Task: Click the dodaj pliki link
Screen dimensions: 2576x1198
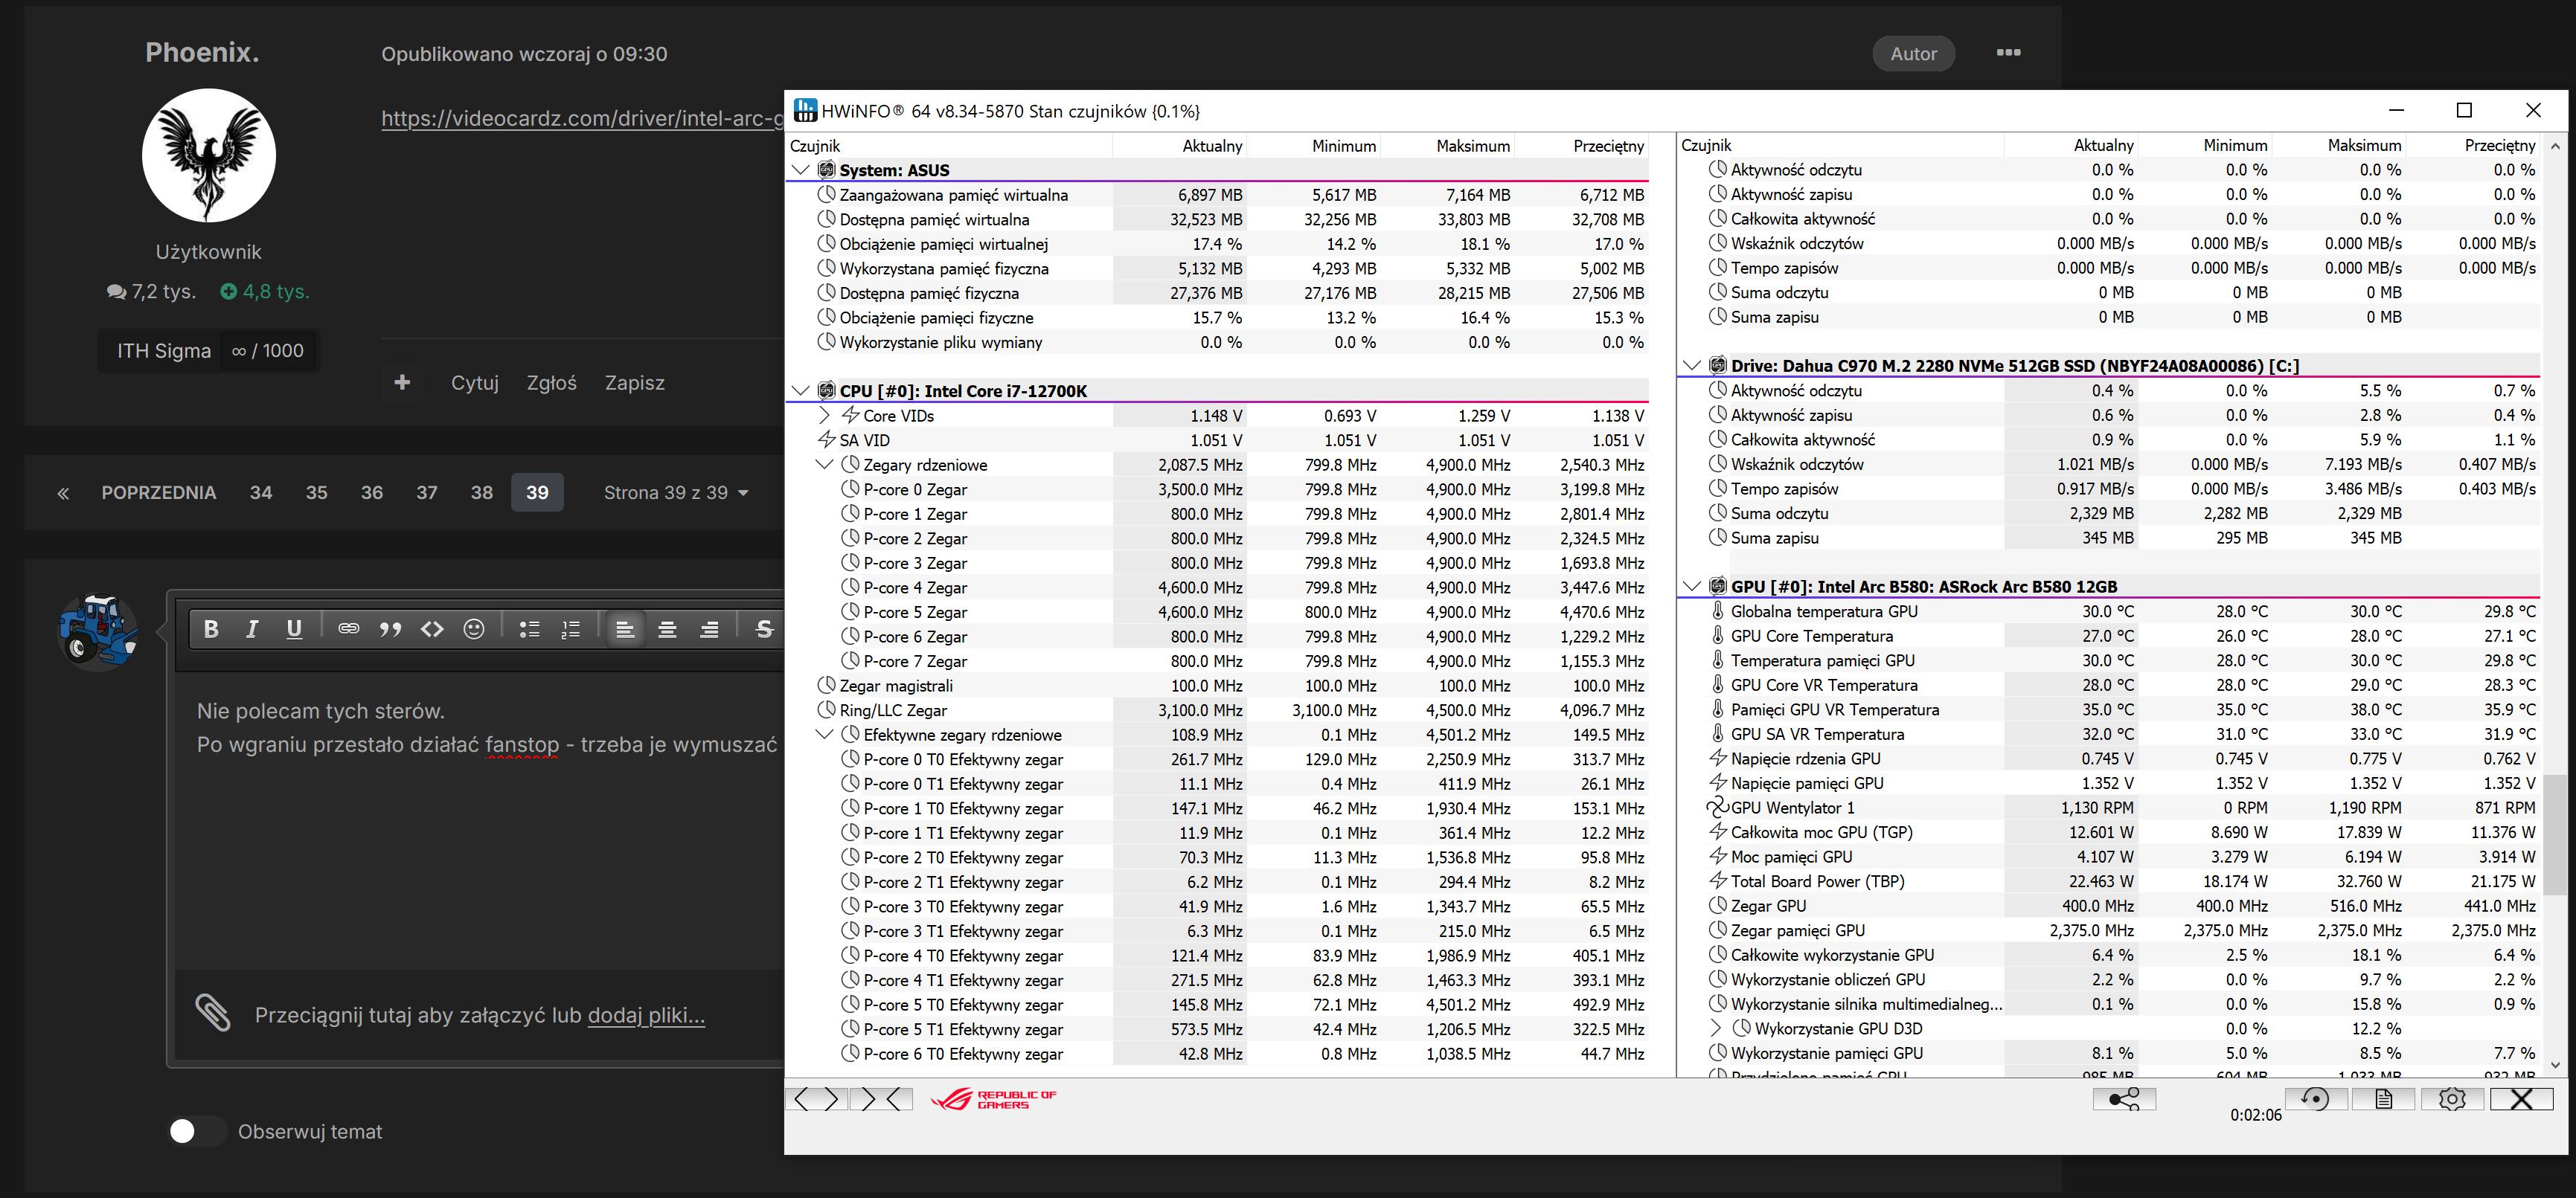Action: (x=646, y=1015)
